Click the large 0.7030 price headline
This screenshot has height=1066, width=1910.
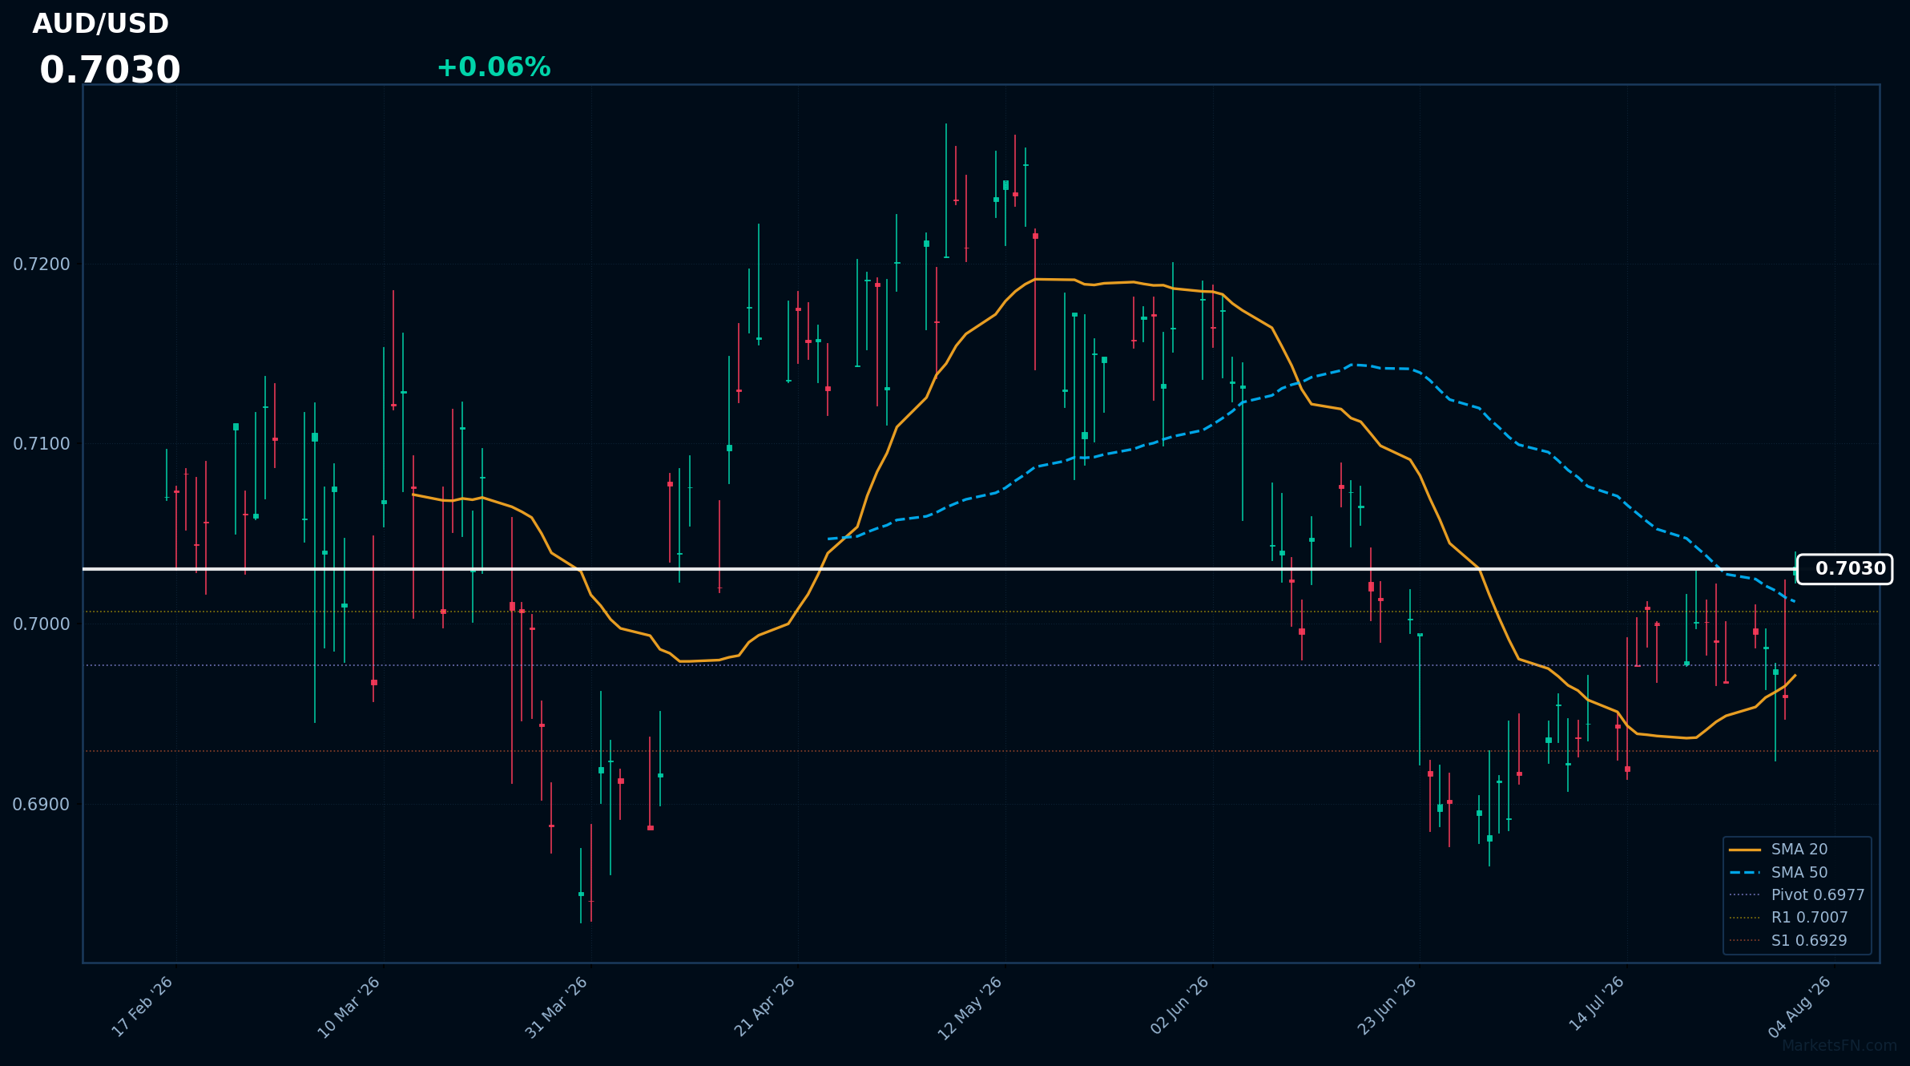pos(110,71)
